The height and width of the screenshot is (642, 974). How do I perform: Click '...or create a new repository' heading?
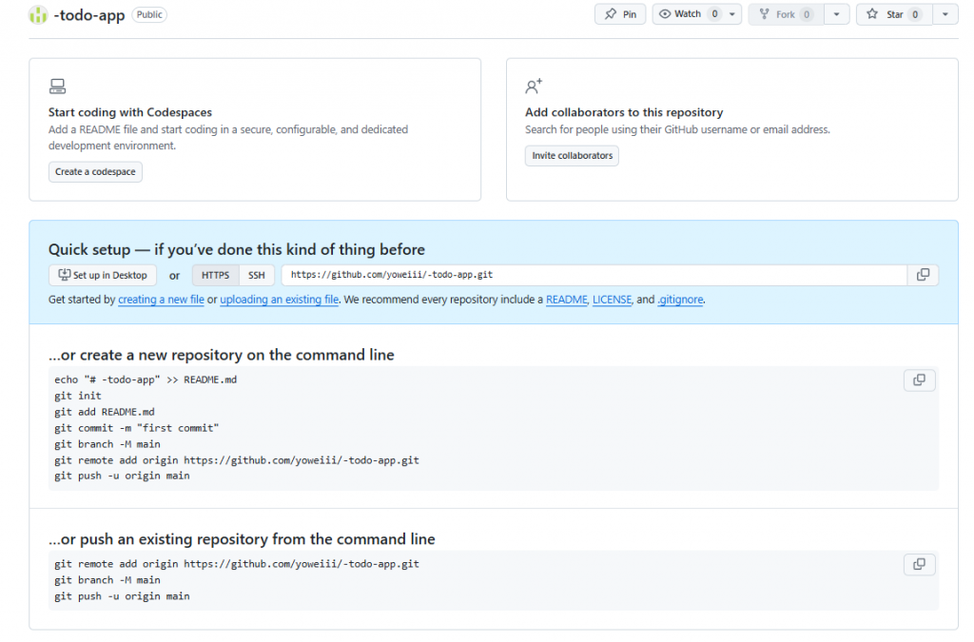(x=221, y=355)
